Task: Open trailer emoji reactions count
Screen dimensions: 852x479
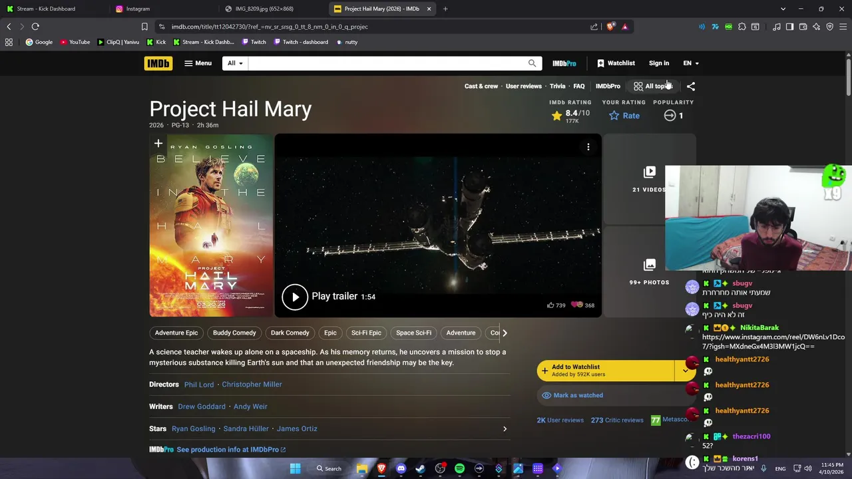Action: tap(582, 305)
